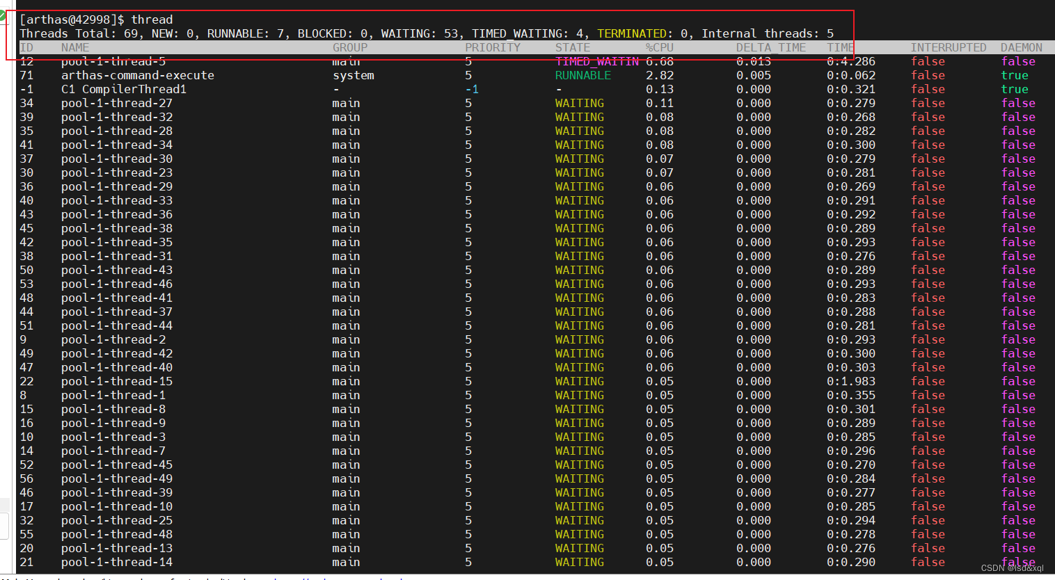Select thread name arthas-command-execute
The width and height of the screenshot is (1055, 580).
click(x=138, y=75)
